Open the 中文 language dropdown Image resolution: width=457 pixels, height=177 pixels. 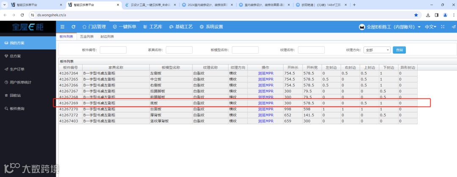(x=430, y=27)
